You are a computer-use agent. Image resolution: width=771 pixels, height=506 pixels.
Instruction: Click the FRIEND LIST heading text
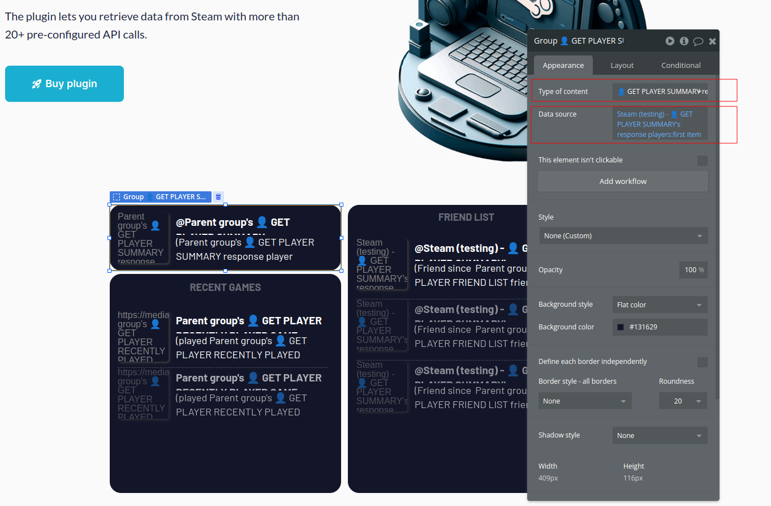pyautogui.click(x=466, y=217)
